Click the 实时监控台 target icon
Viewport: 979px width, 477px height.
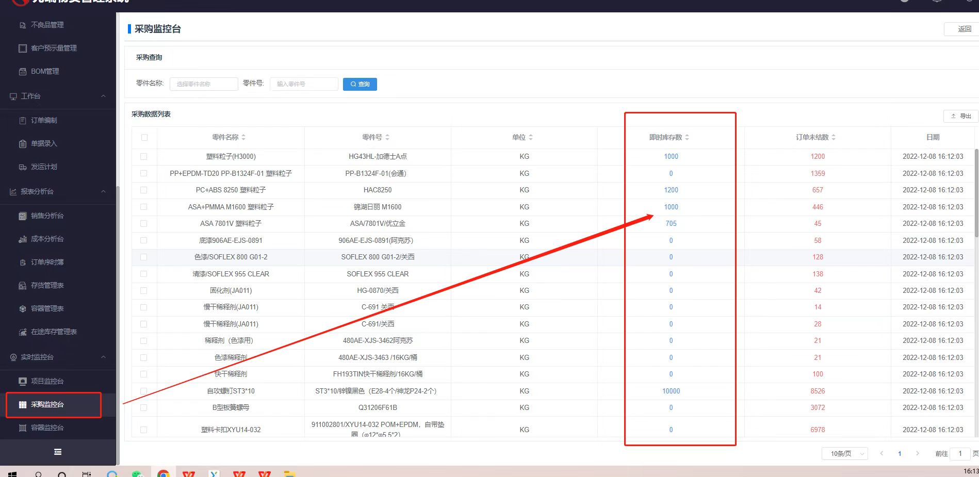(13, 357)
